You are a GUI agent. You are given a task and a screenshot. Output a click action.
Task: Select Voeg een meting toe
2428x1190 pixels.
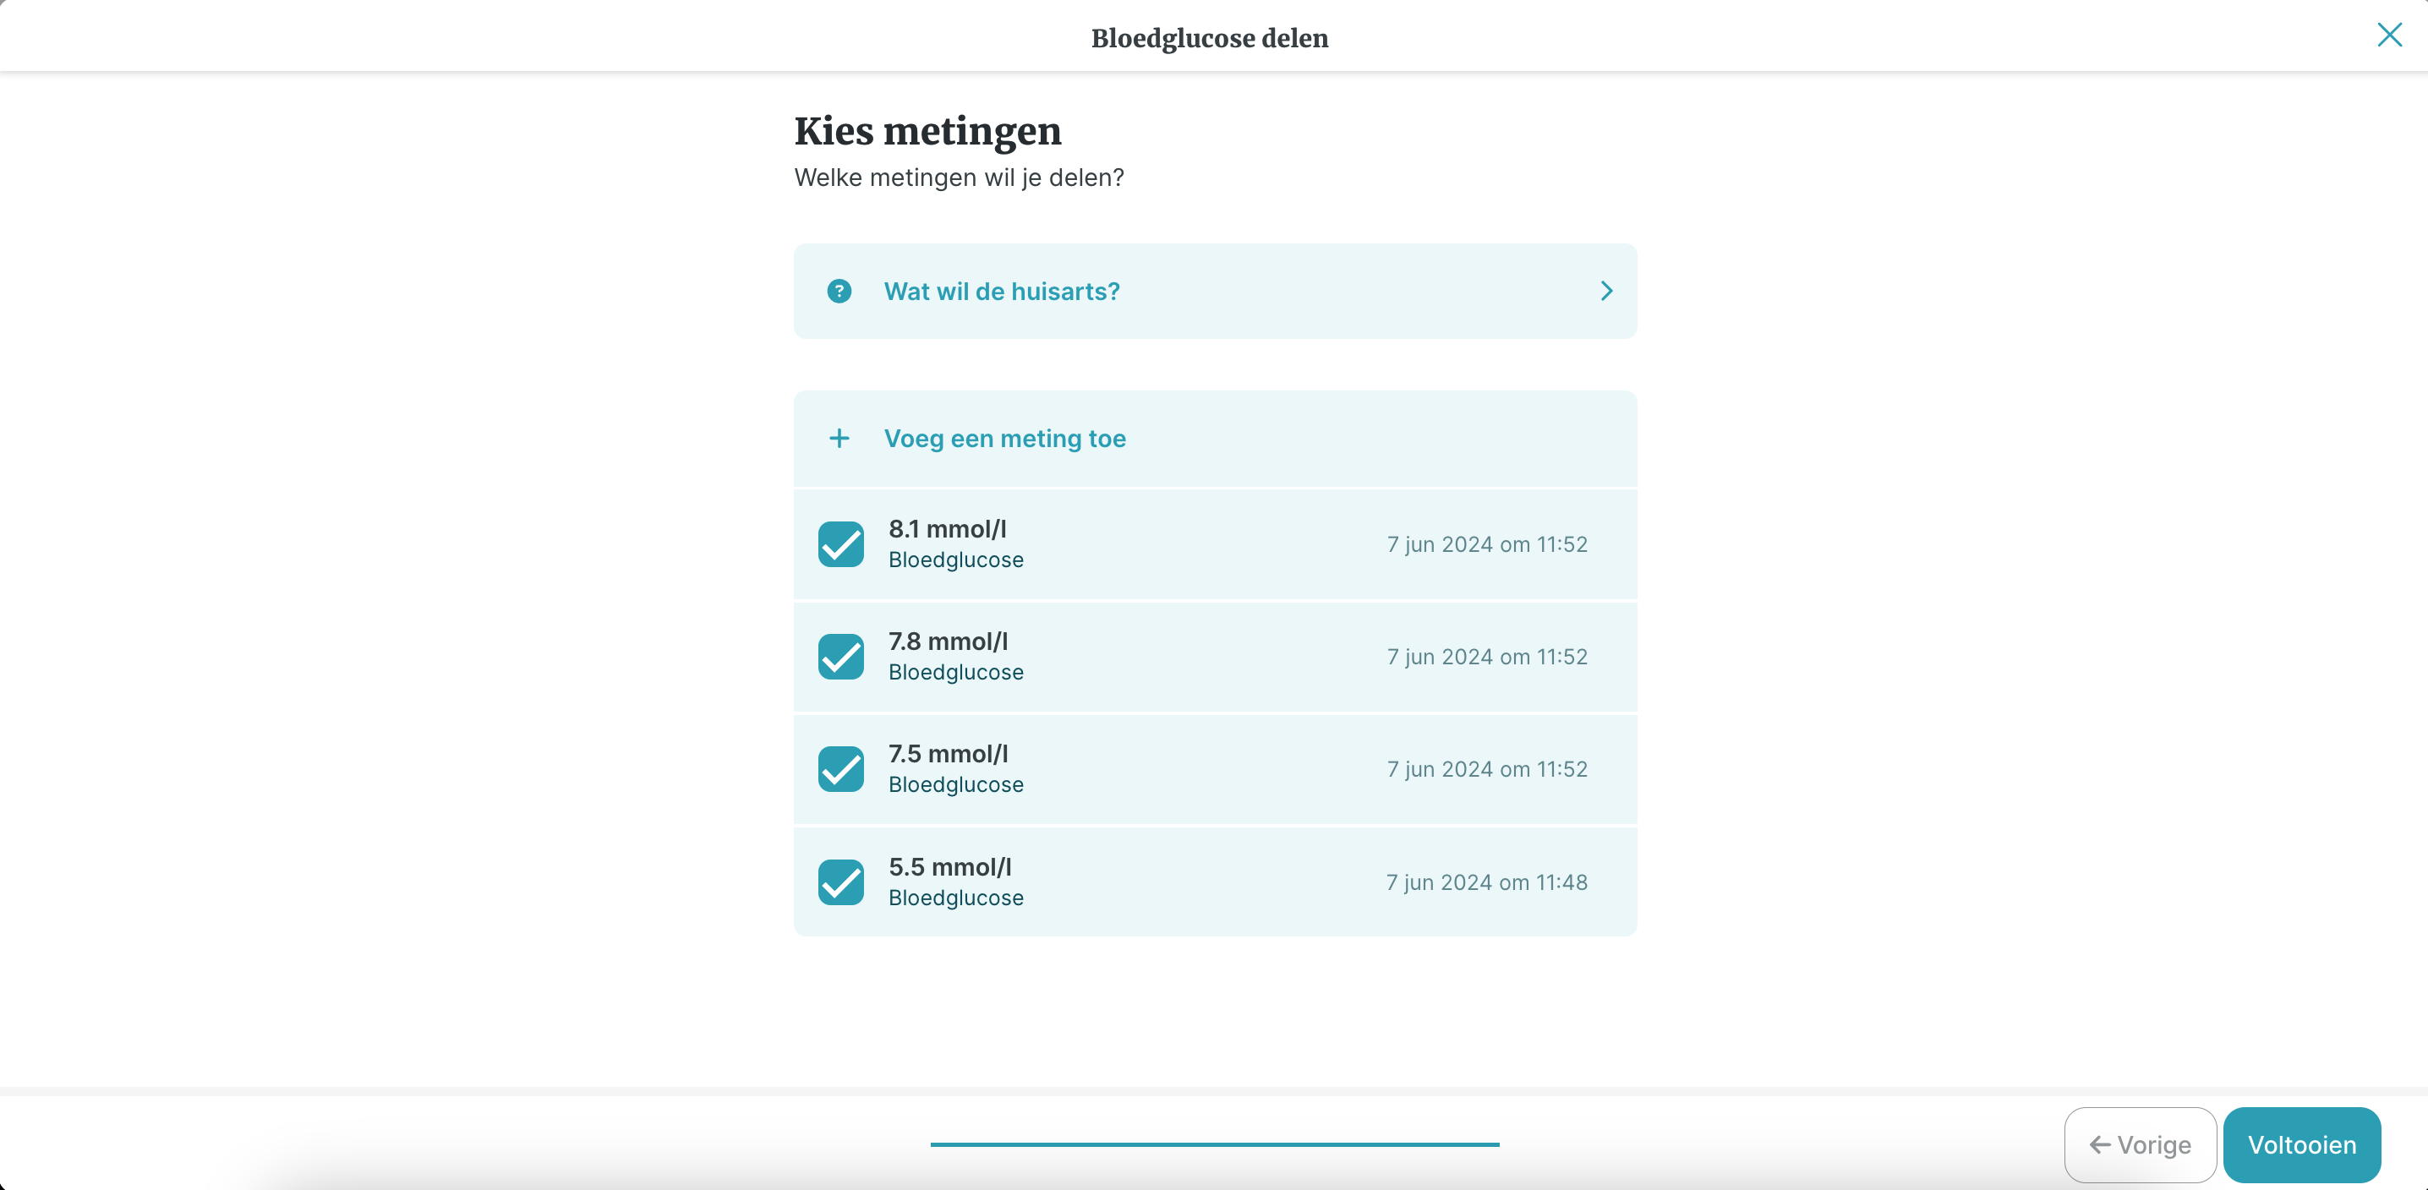[1215, 438]
